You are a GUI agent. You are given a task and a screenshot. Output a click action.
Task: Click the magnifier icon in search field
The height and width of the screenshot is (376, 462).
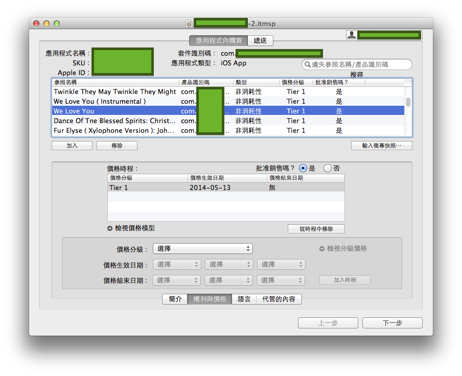coord(307,65)
